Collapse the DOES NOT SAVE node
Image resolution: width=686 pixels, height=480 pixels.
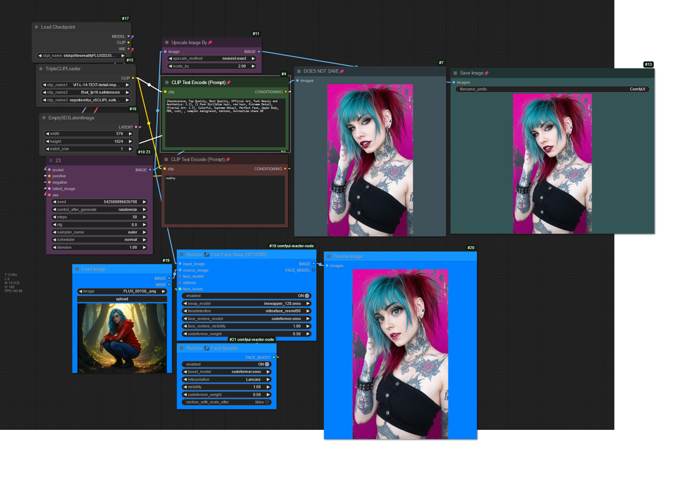(x=299, y=71)
